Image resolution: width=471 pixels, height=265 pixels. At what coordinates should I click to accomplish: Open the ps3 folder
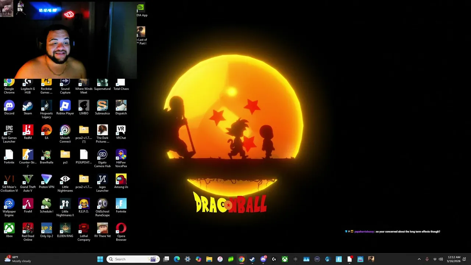pos(65,157)
